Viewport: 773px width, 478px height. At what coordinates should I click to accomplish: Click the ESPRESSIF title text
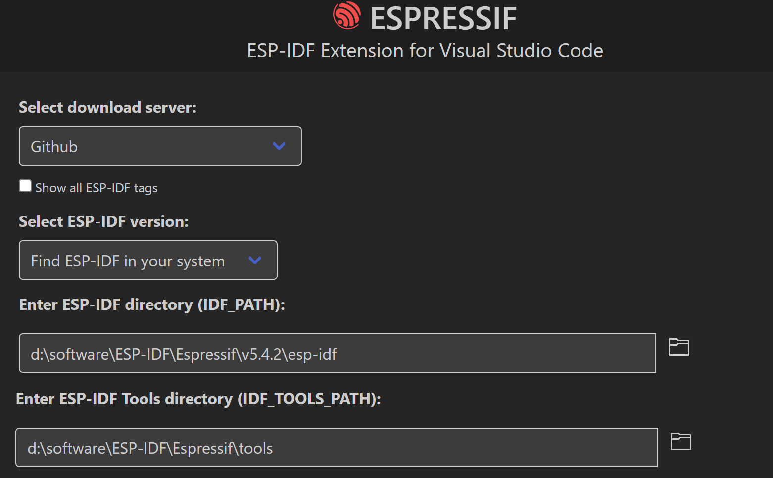coord(443,19)
